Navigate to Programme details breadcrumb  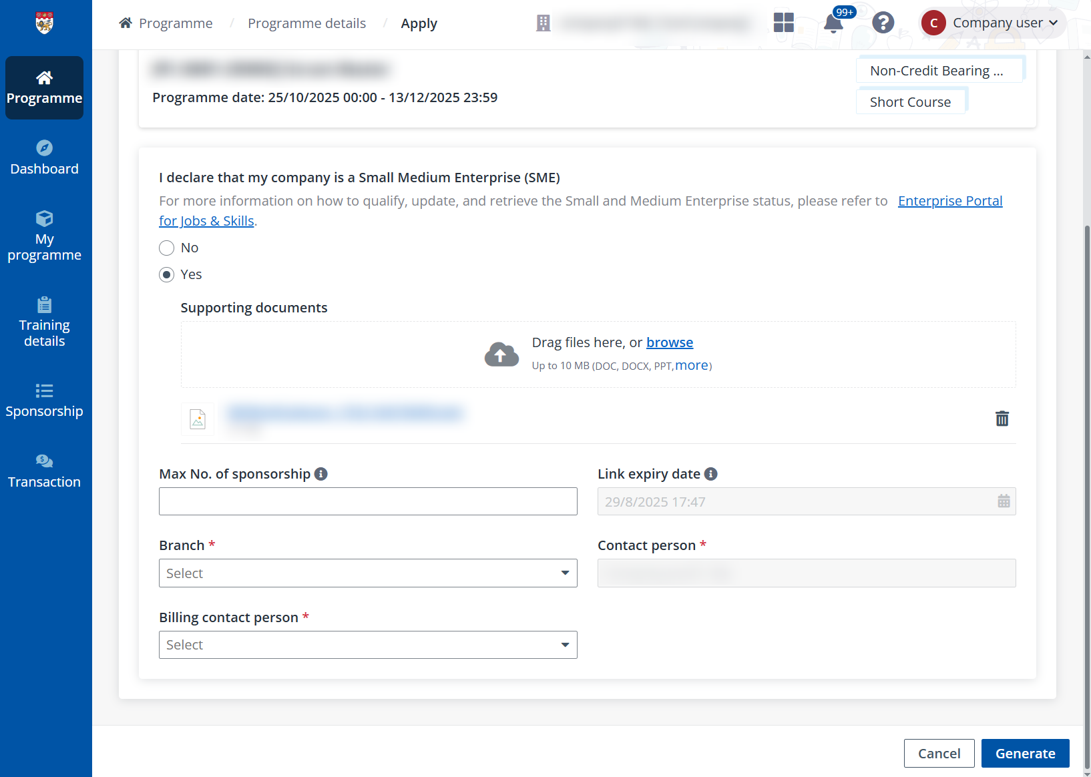click(307, 23)
